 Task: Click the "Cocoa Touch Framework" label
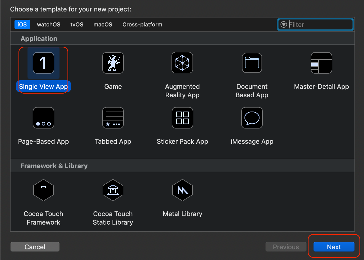pos(43,218)
